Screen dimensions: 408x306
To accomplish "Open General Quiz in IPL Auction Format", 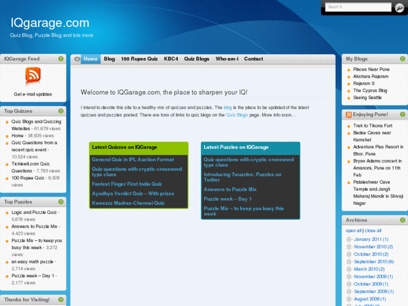I will [x=132, y=159].
